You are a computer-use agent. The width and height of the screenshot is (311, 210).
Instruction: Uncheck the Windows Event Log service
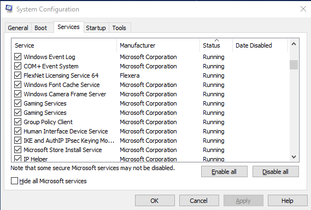pyautogui.click(x=17, y=57)
